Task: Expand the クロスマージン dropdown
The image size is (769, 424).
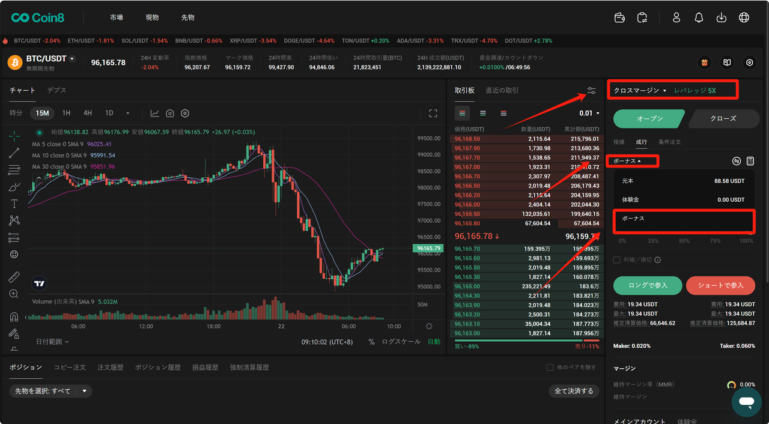Action: (x=640, y=91)
